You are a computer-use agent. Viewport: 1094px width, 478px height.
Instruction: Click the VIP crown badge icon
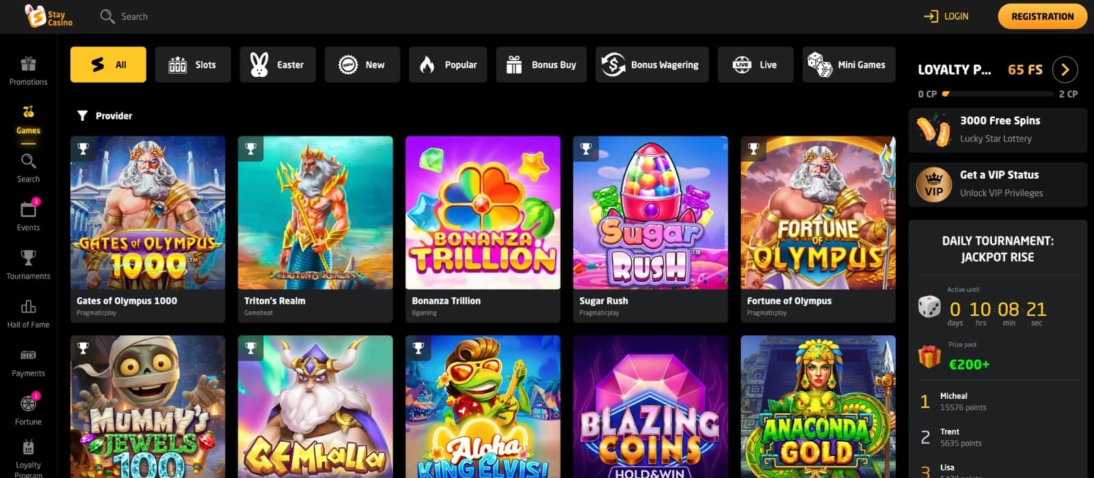[x=933, y=184]
